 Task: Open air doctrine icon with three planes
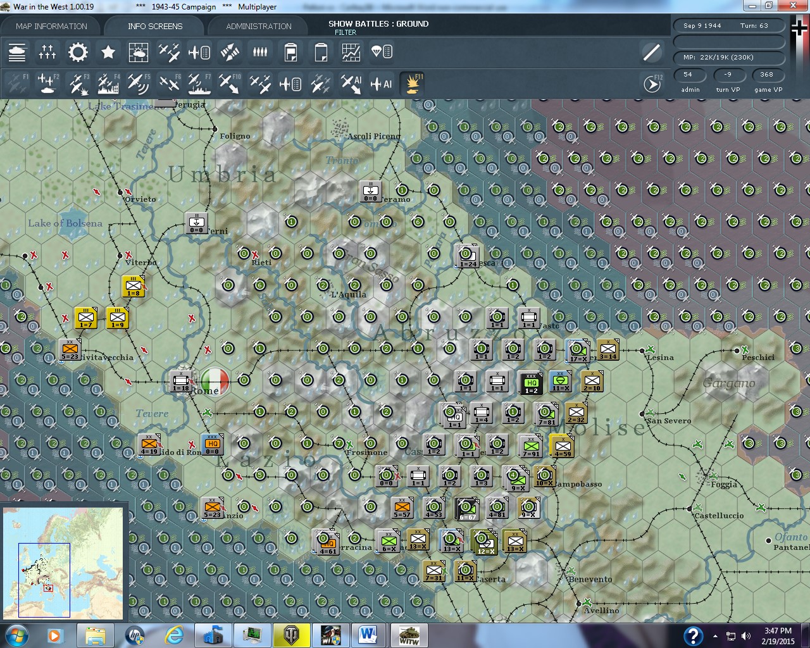[x=169, y=52]
